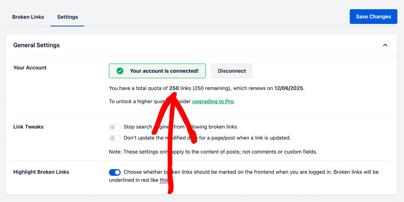The image size is (404, 202).
Task: Select the "Your account is connected!" banner
Action: click(x=157, y=71)
